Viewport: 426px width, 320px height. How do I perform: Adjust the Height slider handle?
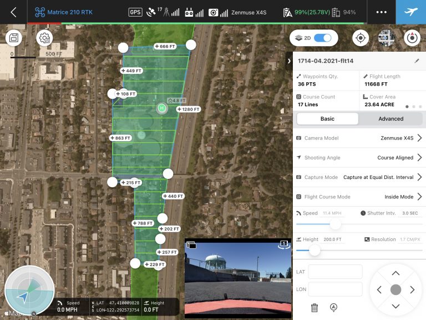pos(315,251)
